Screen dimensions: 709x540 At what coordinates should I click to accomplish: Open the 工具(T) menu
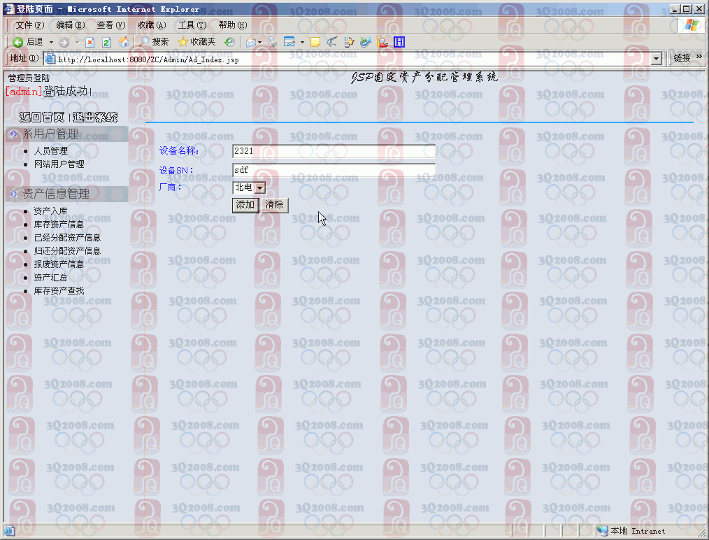(192, 25)
